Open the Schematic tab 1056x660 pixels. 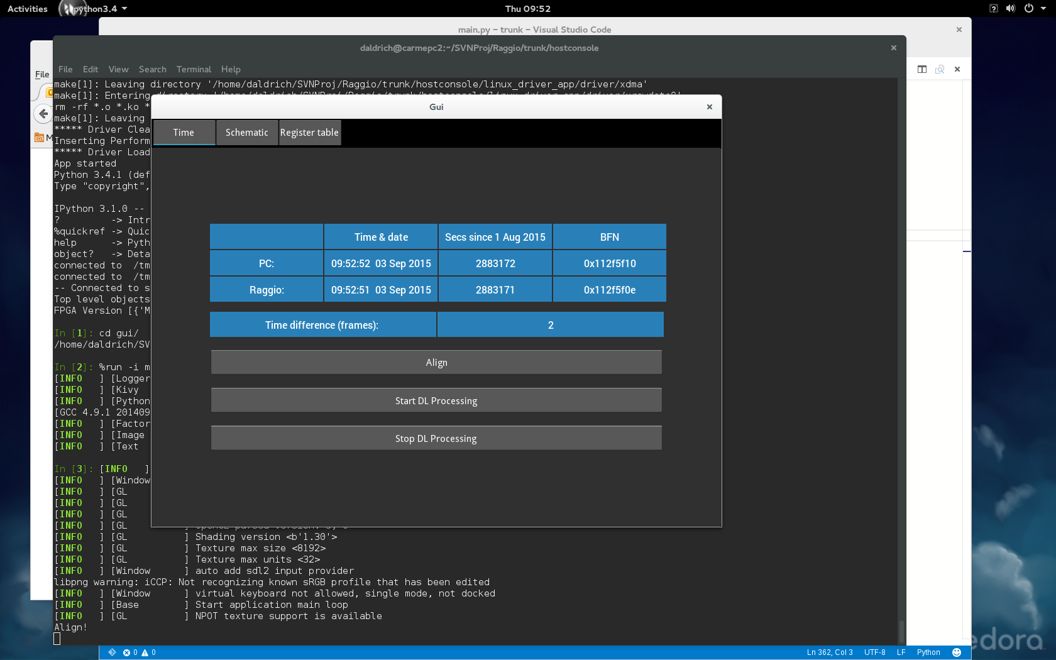(247, 133)
